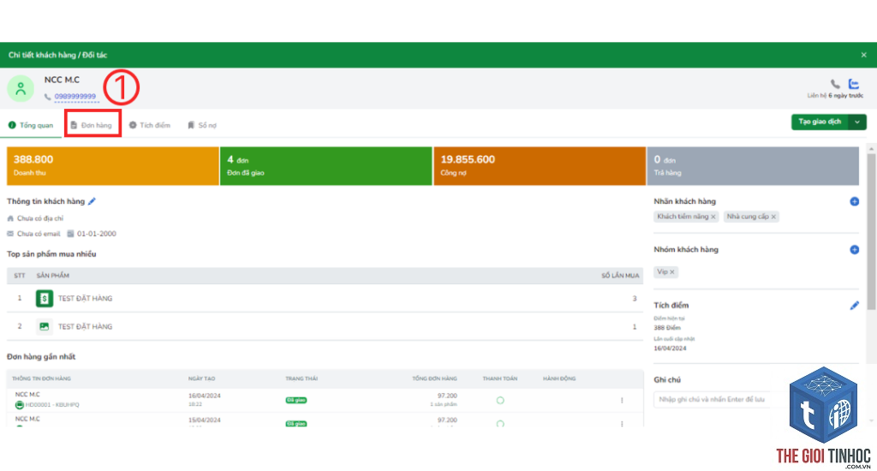Click the Tạo giao dịch button

[x=820, y=122]
